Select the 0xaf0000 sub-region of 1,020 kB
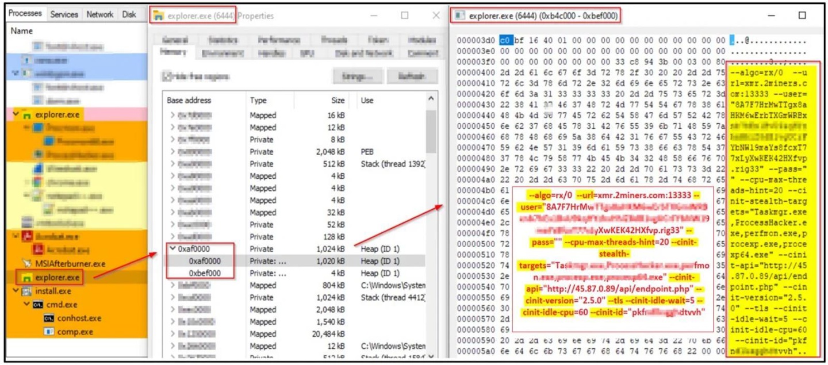Image resolution: width=828 pixels, height=365 pixels. 294,261
